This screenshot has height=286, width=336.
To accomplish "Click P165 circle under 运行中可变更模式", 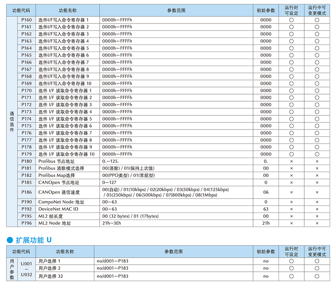I will coord(317,55).
